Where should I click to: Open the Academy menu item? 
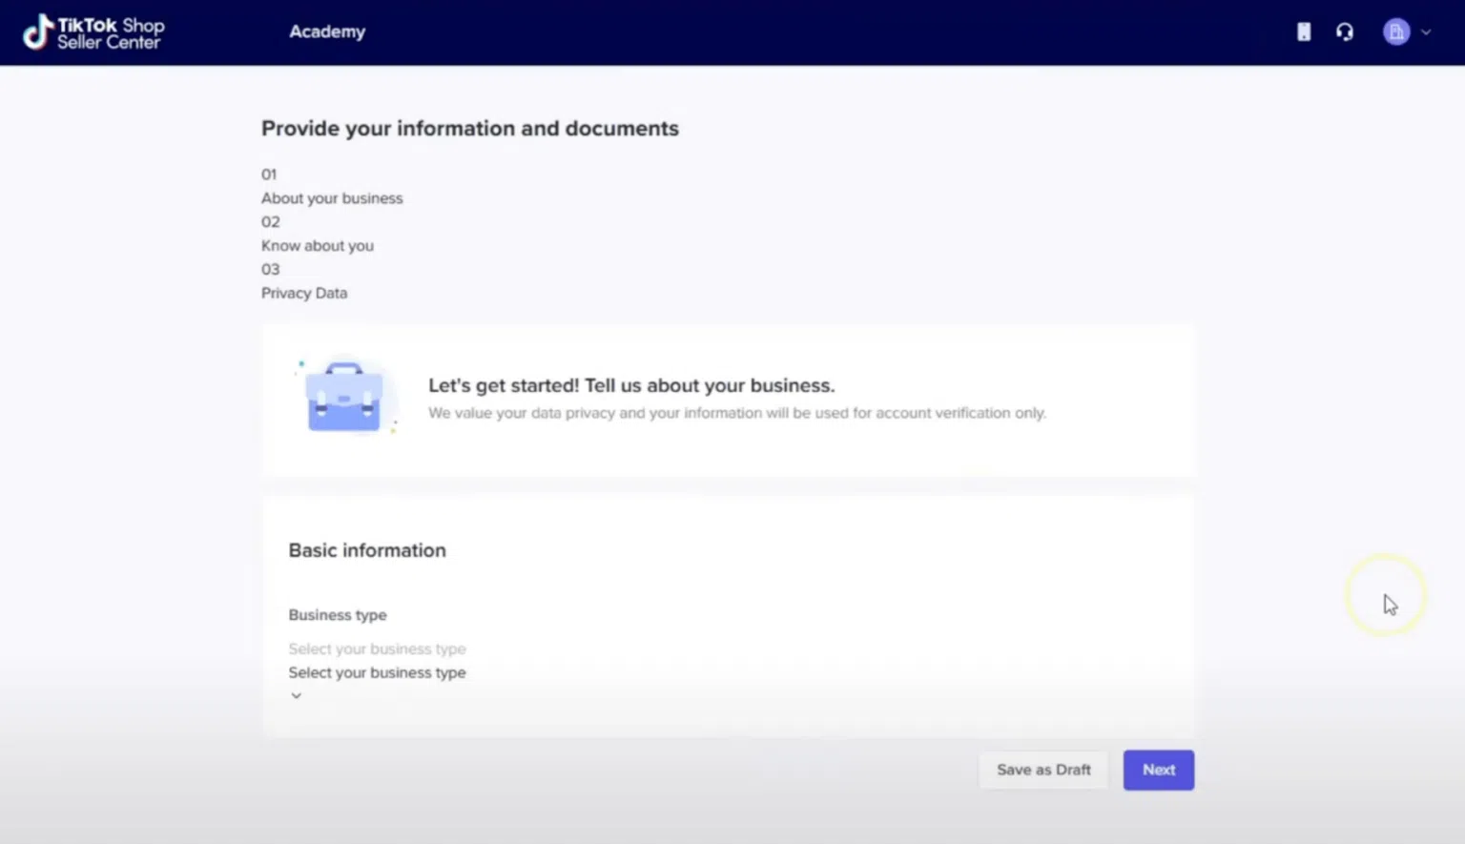pyautogui.click(x=327, y=31)
